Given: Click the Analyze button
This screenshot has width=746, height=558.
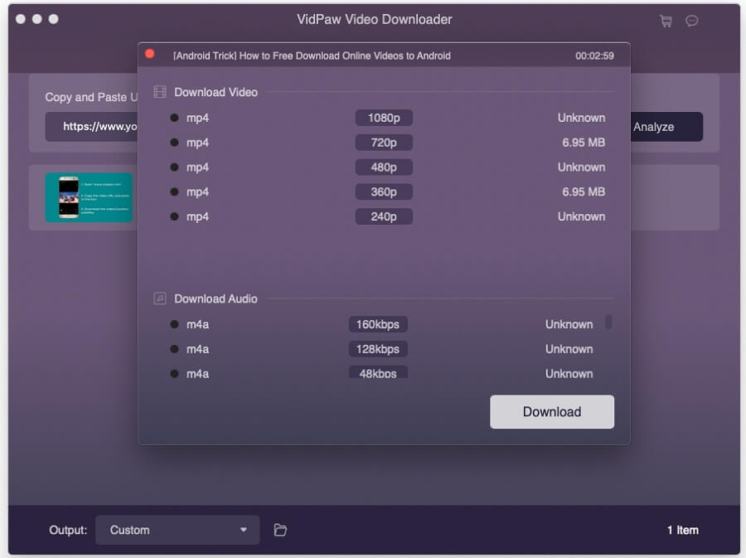Looking at the screenshot, I should pos(666,127).
